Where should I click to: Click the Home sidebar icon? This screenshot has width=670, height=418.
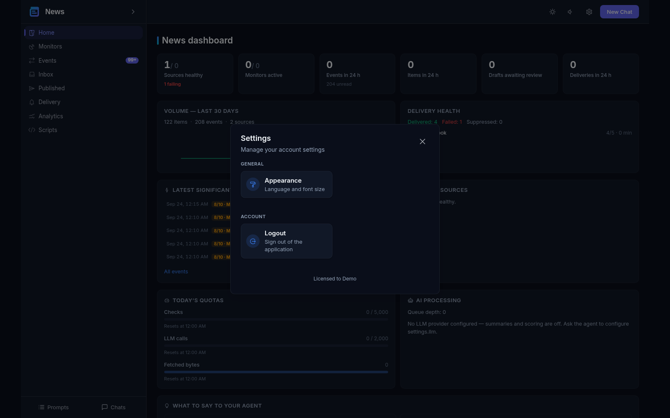(x=32, y=33)
